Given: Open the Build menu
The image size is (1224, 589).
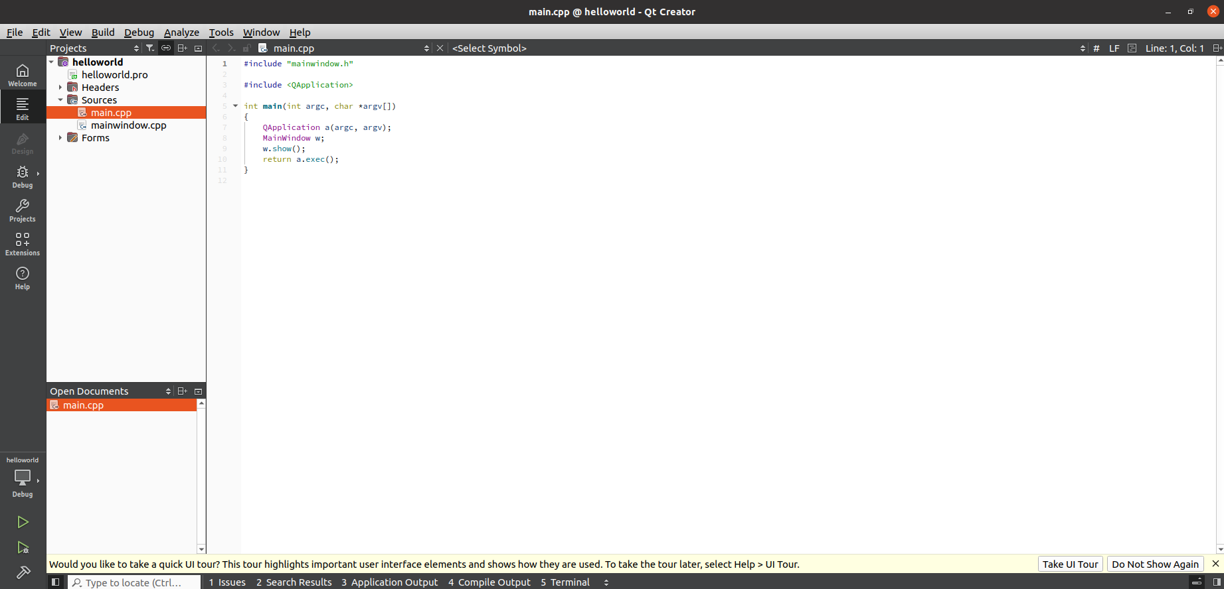Looking at the screenshot, I should coord(103,32).
